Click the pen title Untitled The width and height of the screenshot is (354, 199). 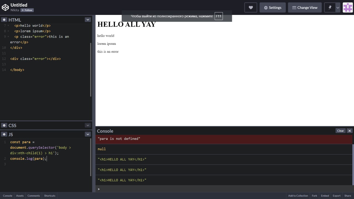click(x=19, y=5)
